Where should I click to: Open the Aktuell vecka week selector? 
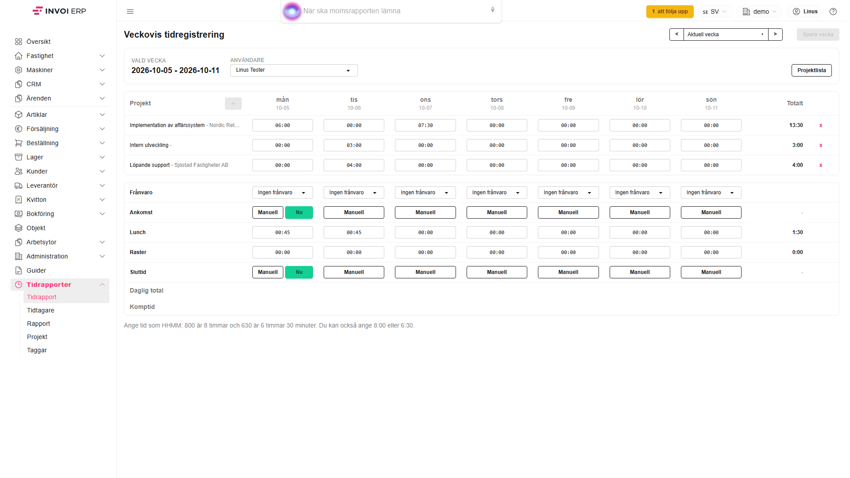coord(726,35)
